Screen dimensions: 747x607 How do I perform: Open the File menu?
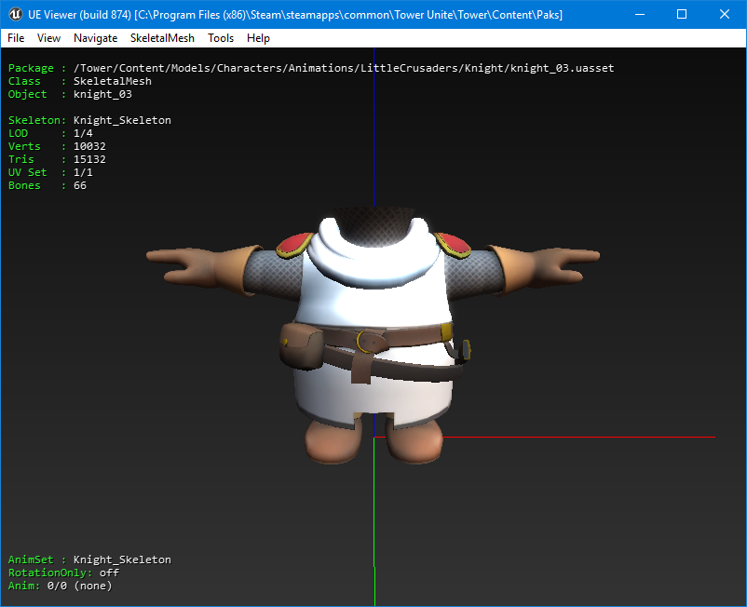click(x=16, y=38)
